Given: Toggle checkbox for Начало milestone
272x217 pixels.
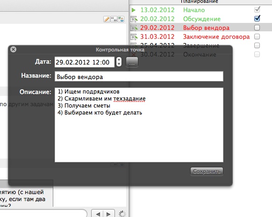Looking at the screenshot, I should click(x=257, y=9).
